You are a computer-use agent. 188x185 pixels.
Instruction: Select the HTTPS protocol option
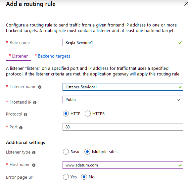pos(88,114)
